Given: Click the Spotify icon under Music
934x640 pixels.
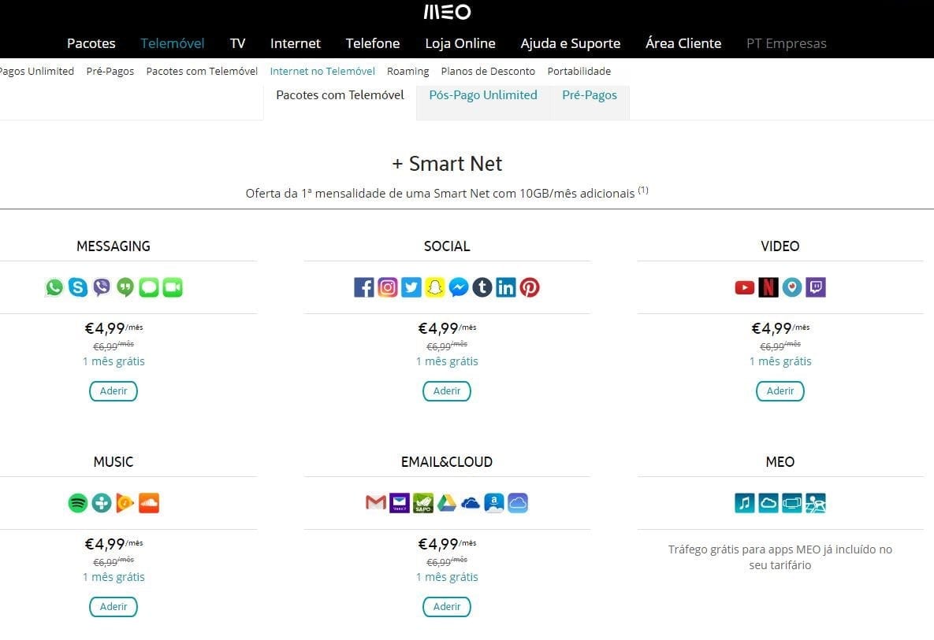Looking at the screenshot, I should click(x=78, y=503).
